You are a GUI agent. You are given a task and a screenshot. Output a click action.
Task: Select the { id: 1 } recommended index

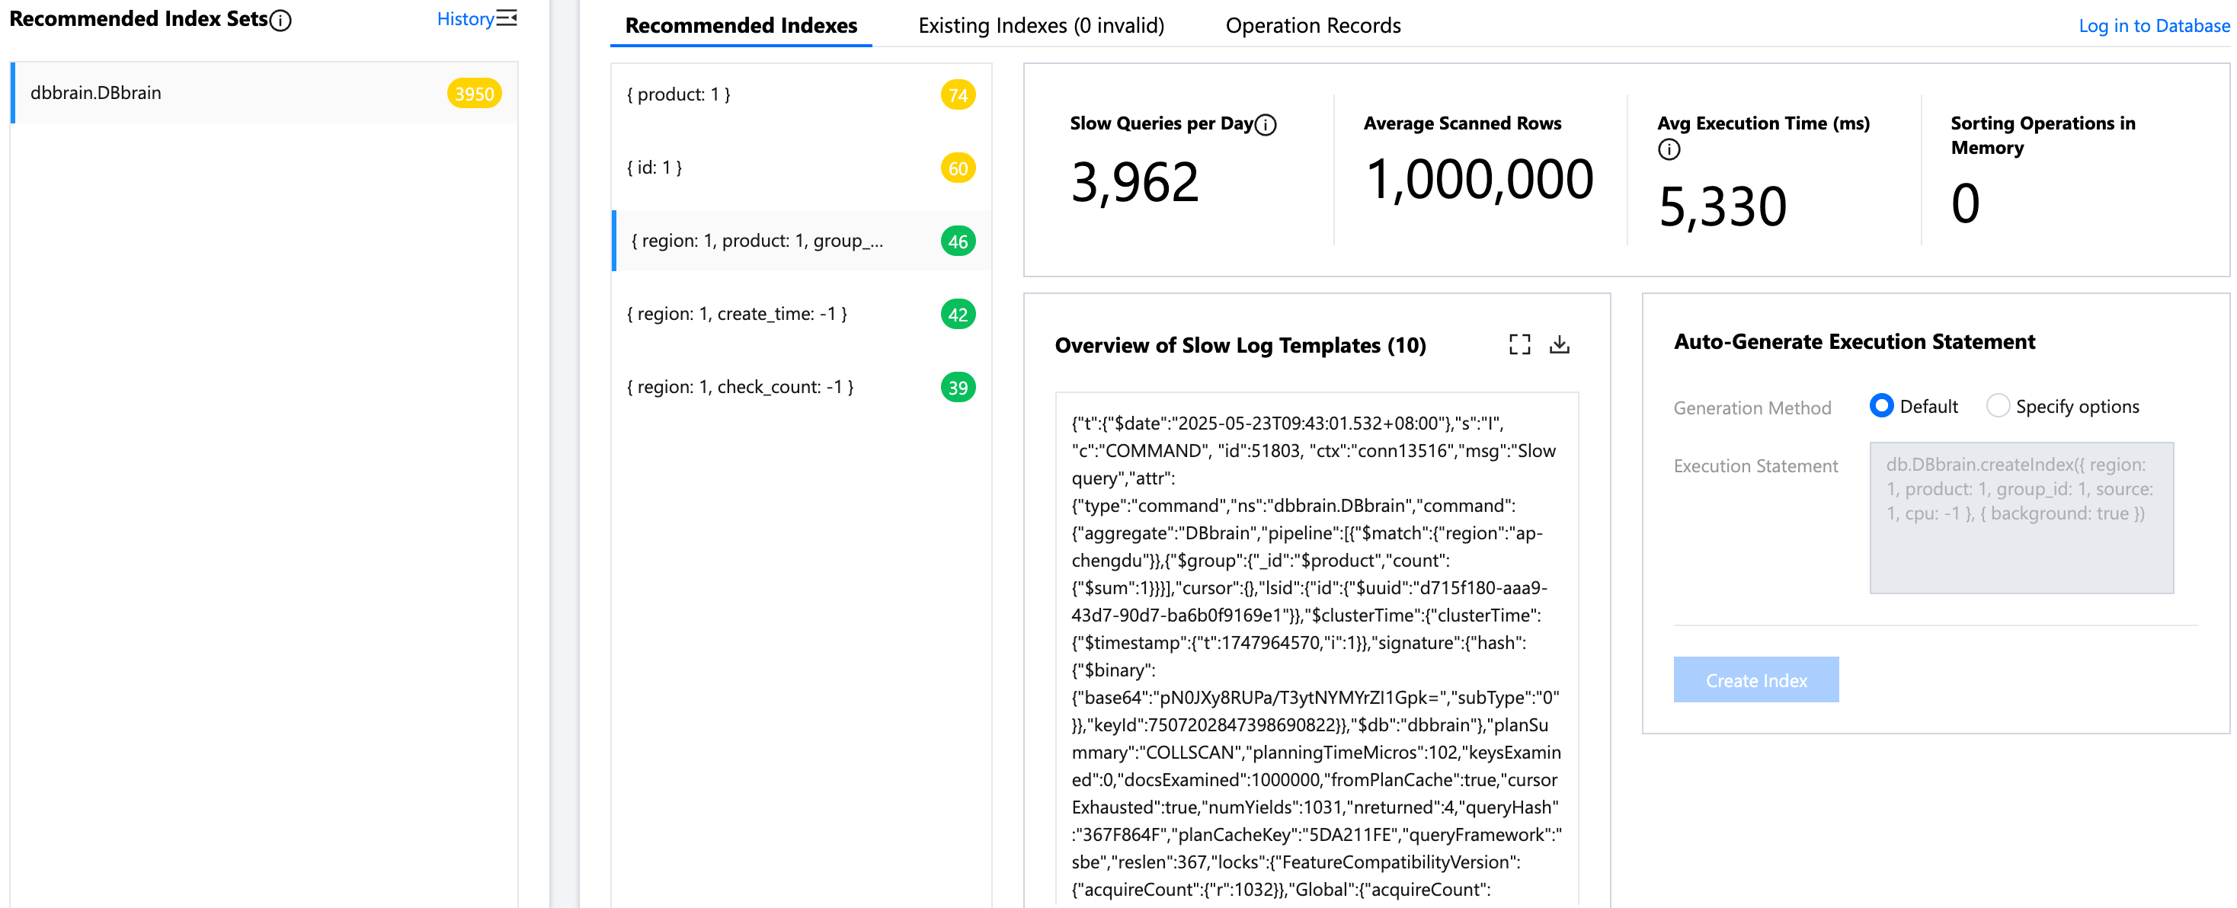[654, 168]
